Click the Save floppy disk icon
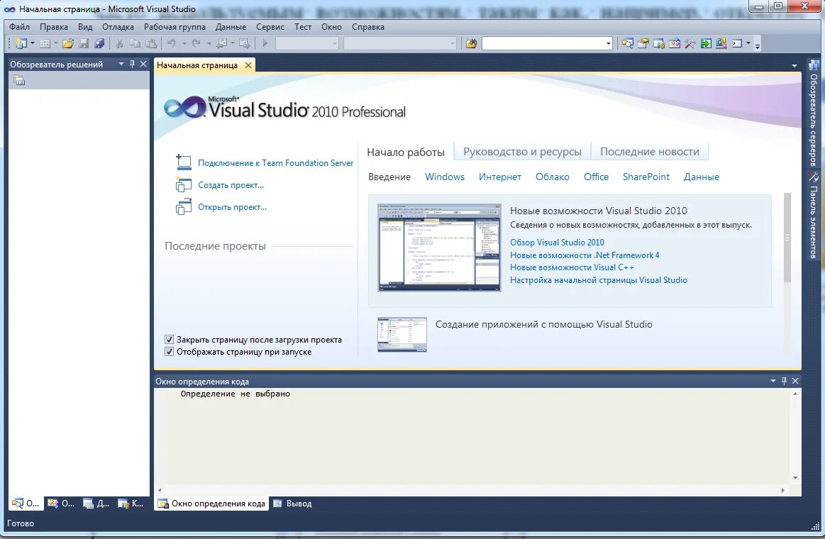Viewport: 825px width, 539px height. [x=84, y=44]
